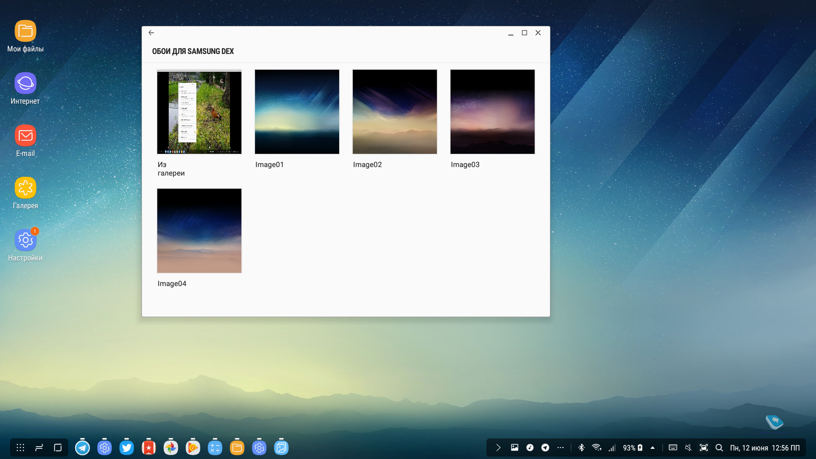Open the music notification in status tray

pos(530,448)
